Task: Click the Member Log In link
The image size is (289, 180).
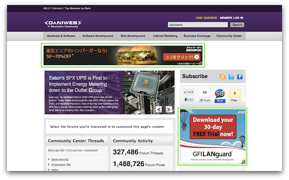Action: [231, 18]
